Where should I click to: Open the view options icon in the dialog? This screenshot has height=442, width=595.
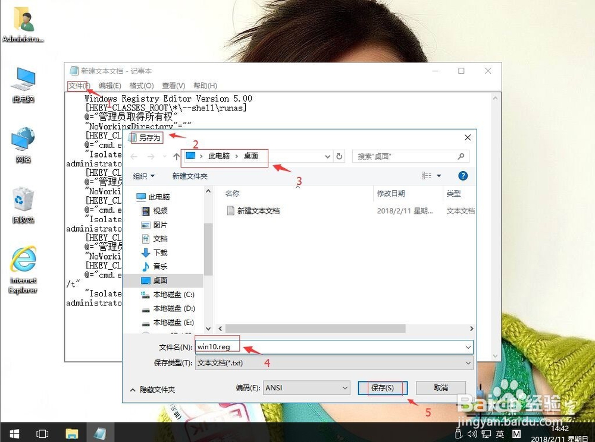pyautogui.click(x=427, y=176)
